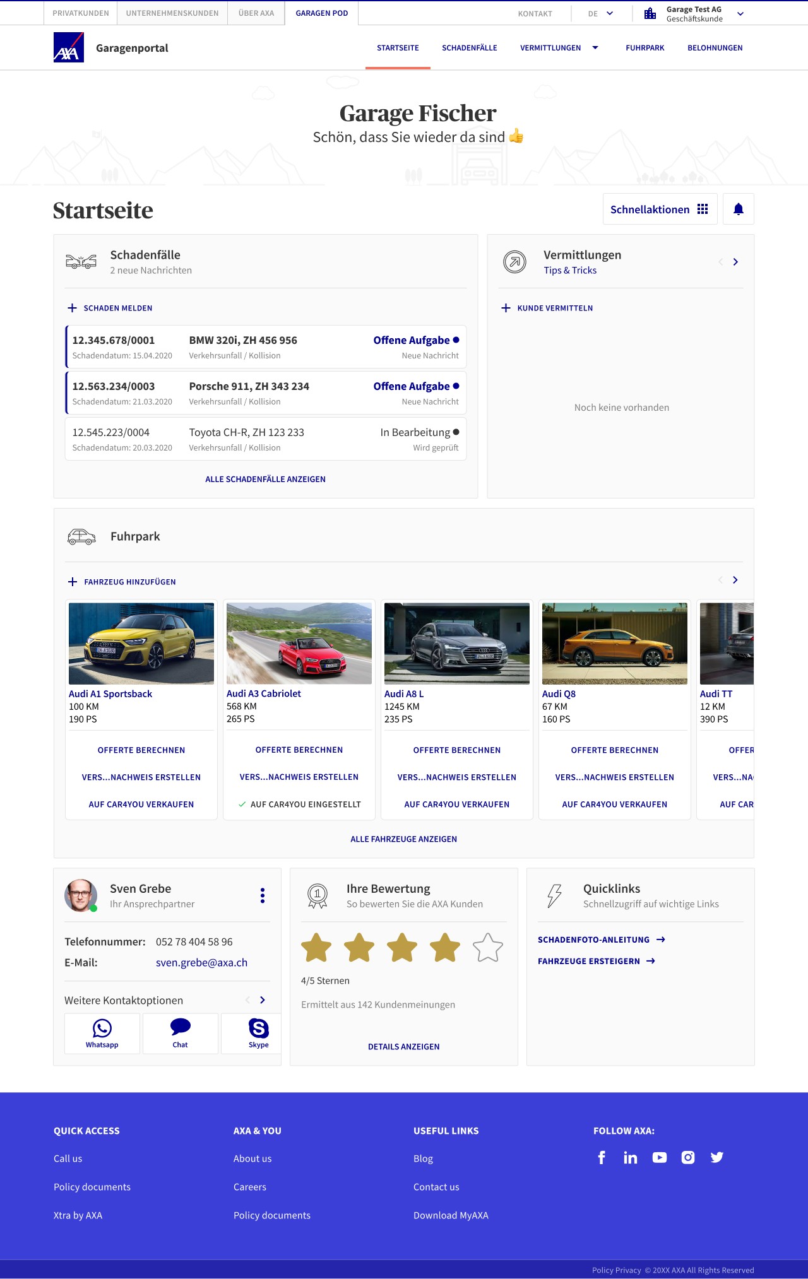This screenshot has height=1279, width=808.
Task: Open AXA YouTube channel
Action: click(660, 1157)
